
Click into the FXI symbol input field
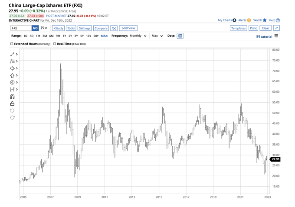coord(21,28)
